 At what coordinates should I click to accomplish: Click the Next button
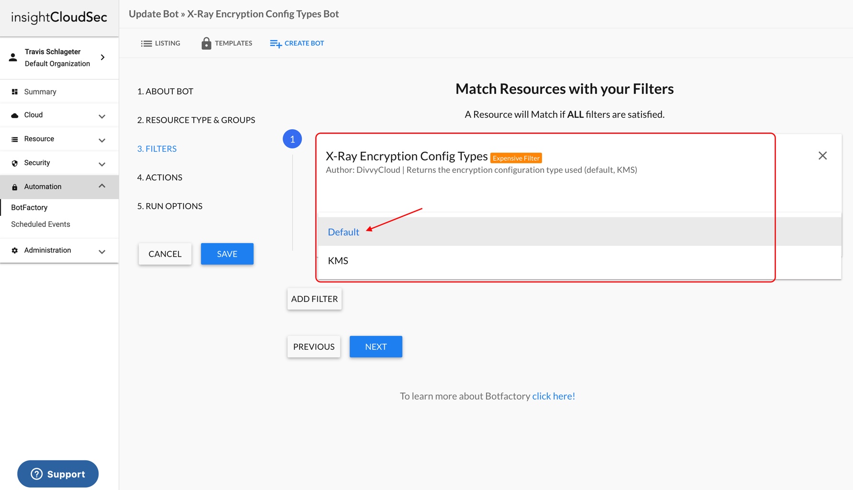click(376, 347)
